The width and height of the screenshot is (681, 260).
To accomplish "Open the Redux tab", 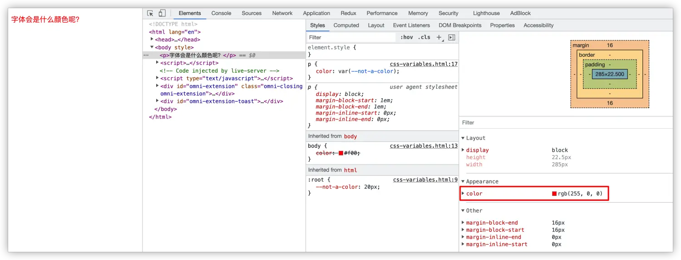I will 348,13.
